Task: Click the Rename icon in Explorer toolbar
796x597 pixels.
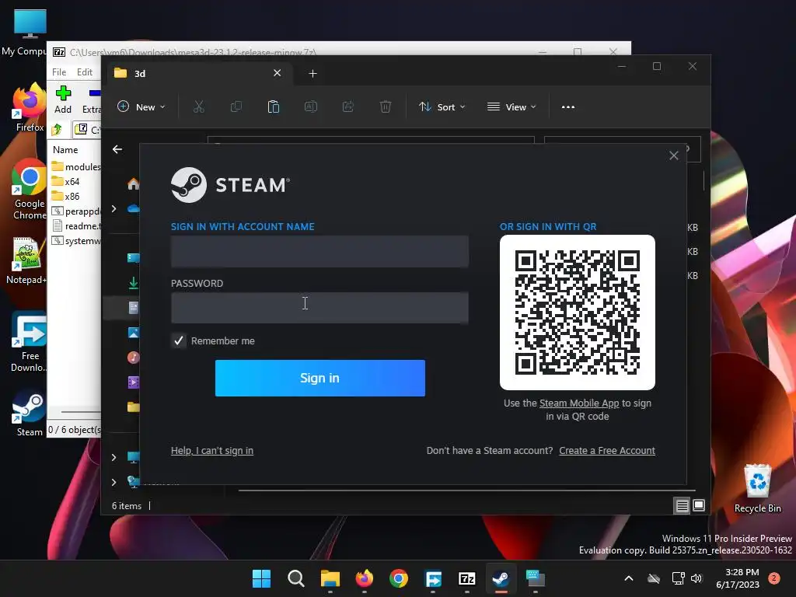Action: [x=311, y=107]
